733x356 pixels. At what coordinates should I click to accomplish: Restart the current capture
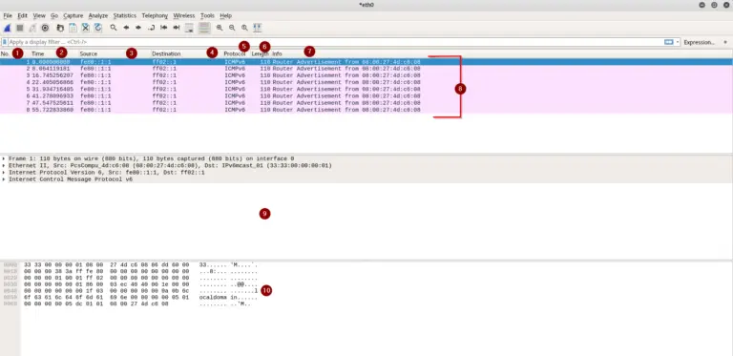coord(32,28)
